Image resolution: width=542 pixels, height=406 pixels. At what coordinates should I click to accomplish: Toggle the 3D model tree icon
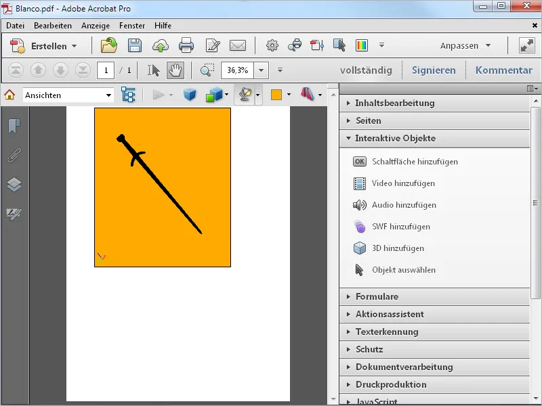tap(128, 95)
